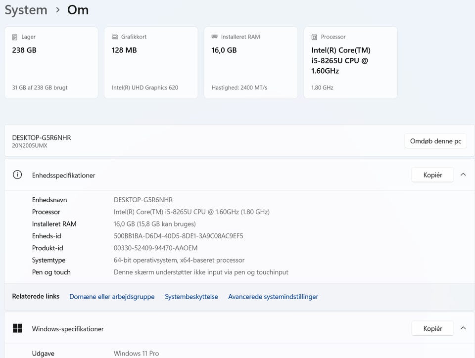Click the Installeret RAM memory icon
This screenshot has width=475, height=358.
[x=214, y=37]
